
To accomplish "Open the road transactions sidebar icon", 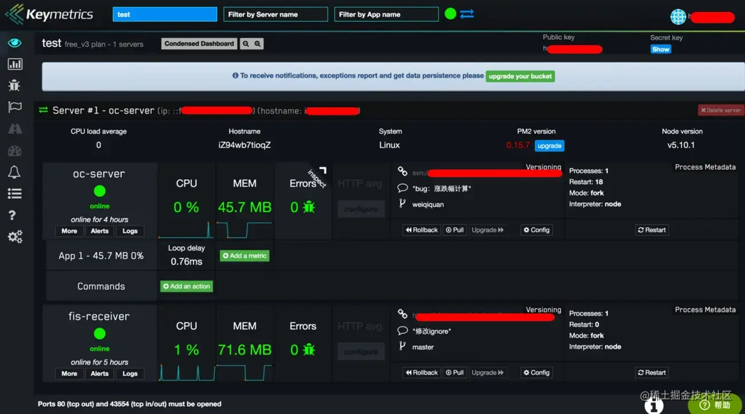I will tap(15, 129).
